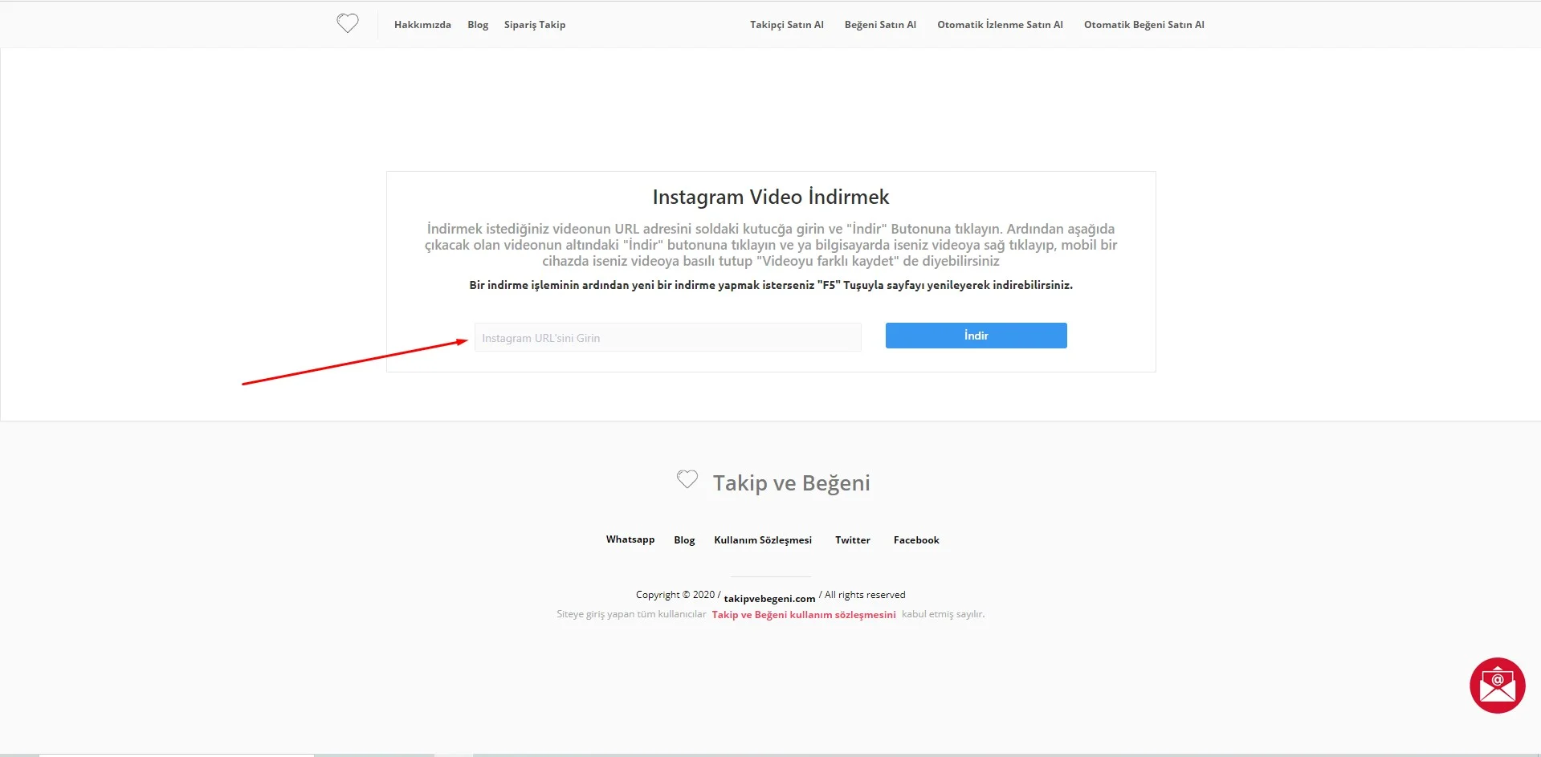The width and height of the screenshot is (1541, 757).
Task: Click the 'All rights reserved' text
Action: coord(865,595)
